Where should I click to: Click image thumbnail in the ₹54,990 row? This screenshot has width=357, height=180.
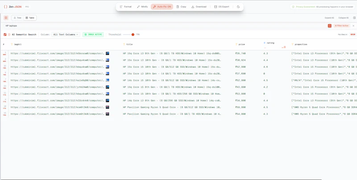pos(108,114)
